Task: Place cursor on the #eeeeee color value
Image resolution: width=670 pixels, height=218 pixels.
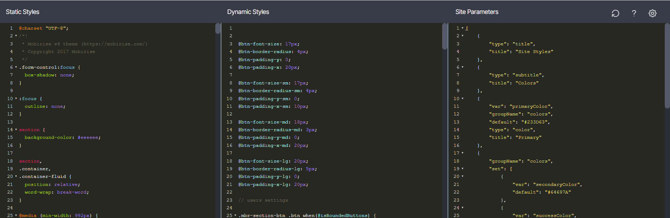Action: pos(88,138)
